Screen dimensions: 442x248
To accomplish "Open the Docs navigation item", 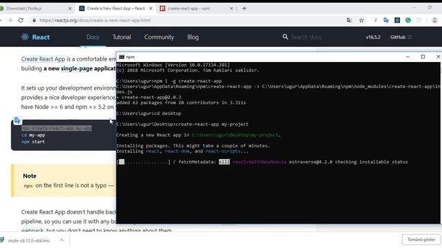I will (x=93, y=37).
